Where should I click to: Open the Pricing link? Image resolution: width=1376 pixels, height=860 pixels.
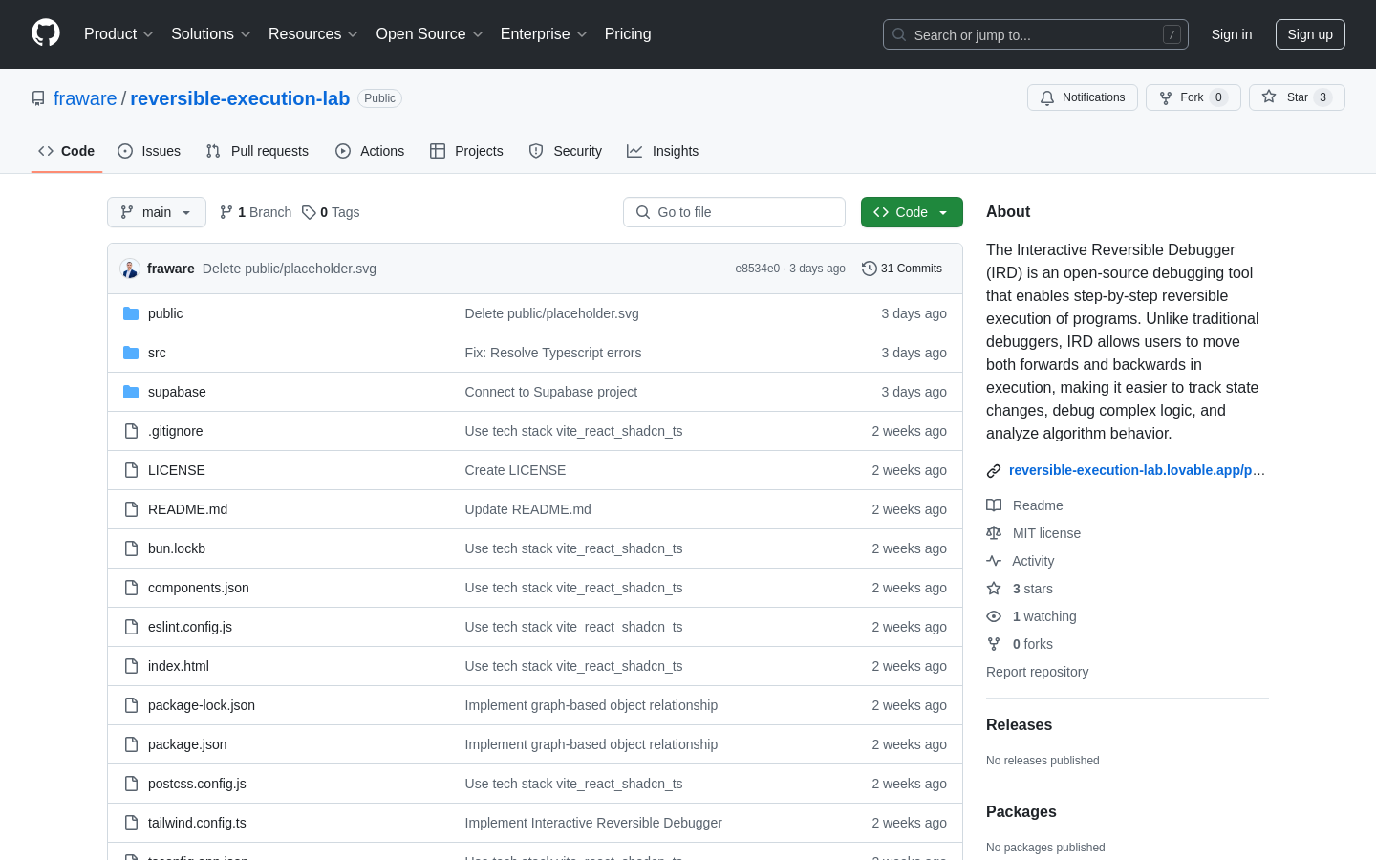pyautogui.click(x=628, y=33)
